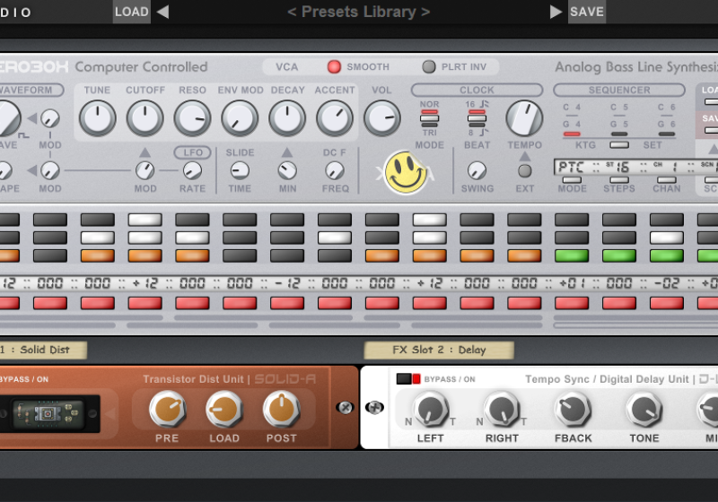The height and width of the screenshot is (502, 718).
Task: Click the KTG/SET switch button
Action: 619,145
